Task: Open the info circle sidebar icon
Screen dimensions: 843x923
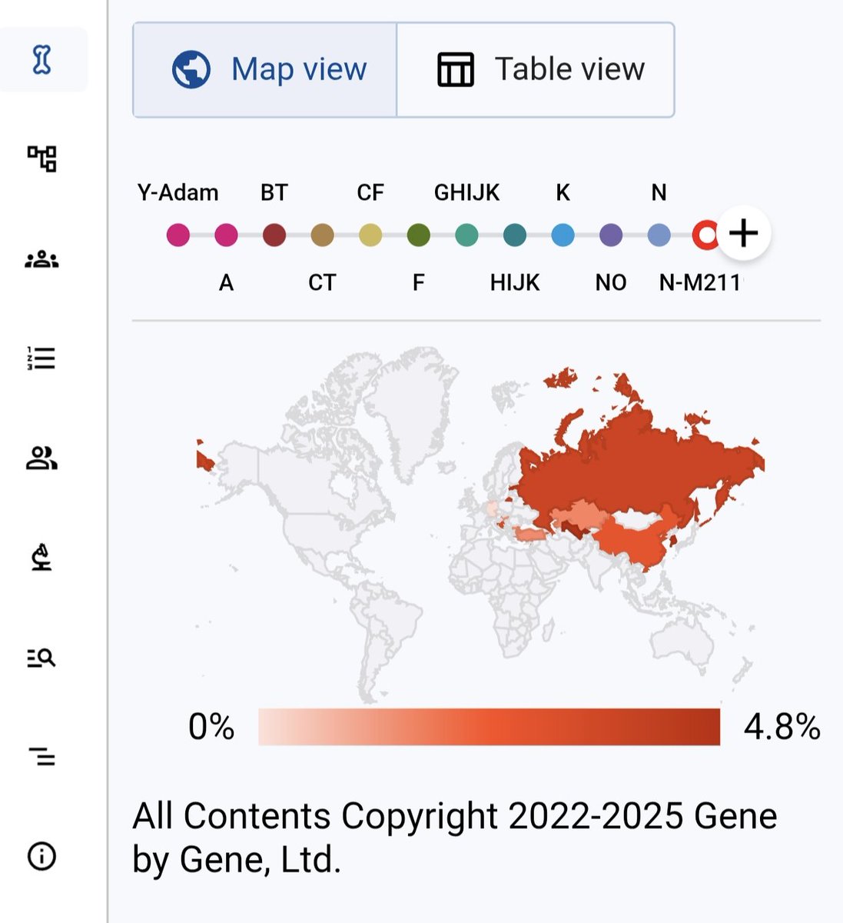Action: (x=42, y=856)
